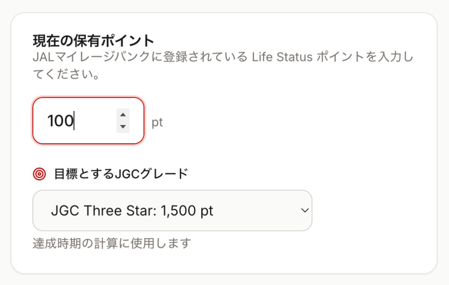Click the "1,500 pt" portion of dropdown

[187, 210]
